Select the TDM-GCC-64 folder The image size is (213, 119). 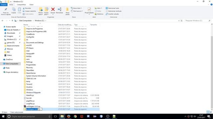(31, 79)
